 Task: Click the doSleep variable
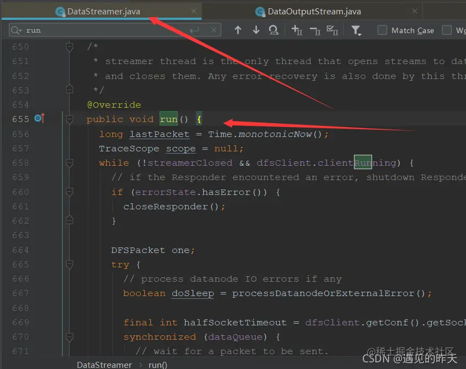click(x=193, y=293)
